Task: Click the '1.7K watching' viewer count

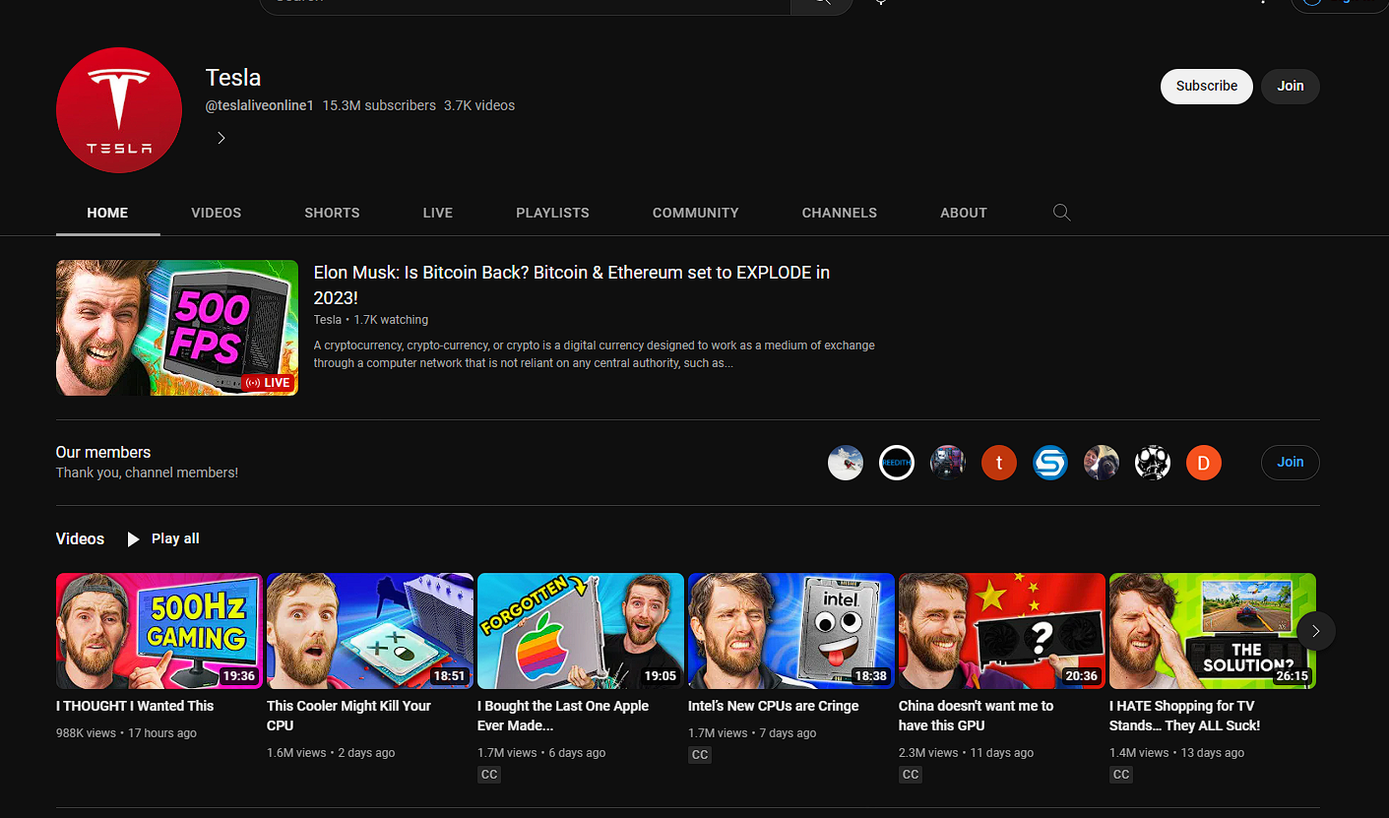Action: 391,320
